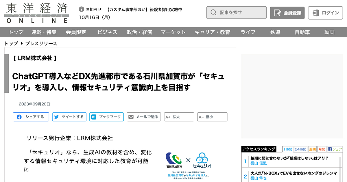Image resolution: width=347 pixels, height=182 pixels.
Task: Click the 会員登録 button
Action: click(287, 13)
